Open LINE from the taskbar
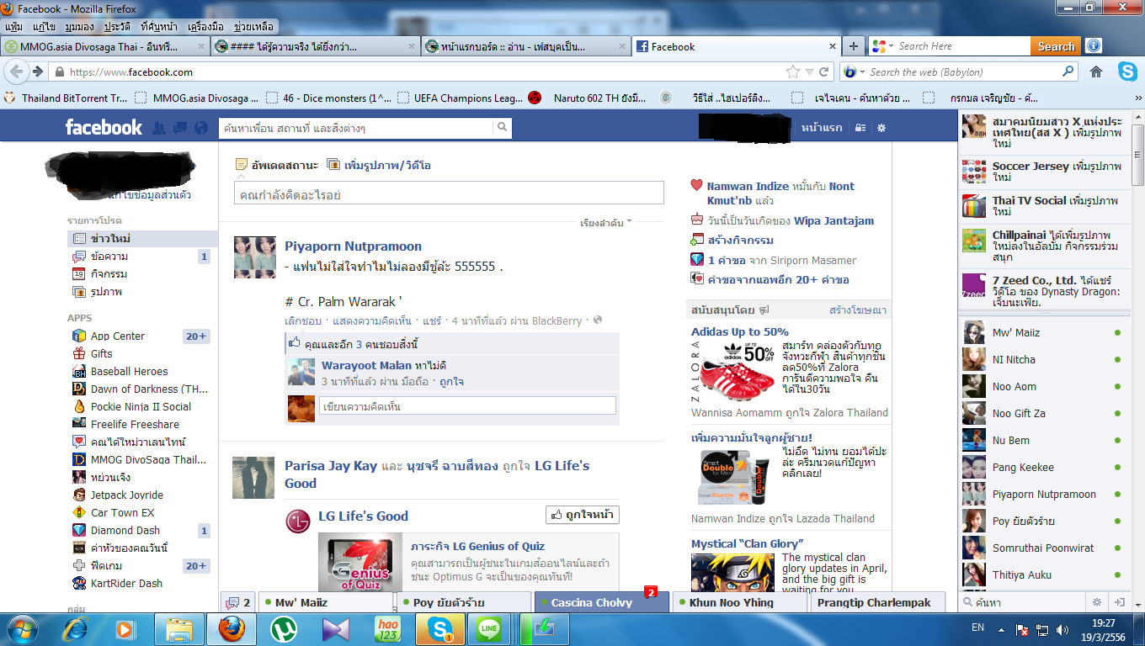Screen dimensions: 1145x646 (x=489, y=628)
